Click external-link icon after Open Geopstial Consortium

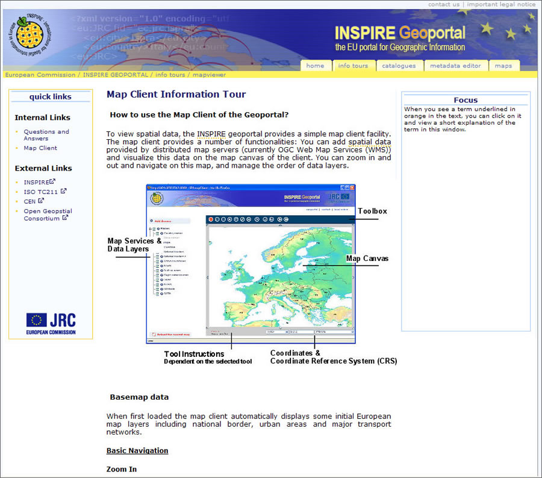65,218
